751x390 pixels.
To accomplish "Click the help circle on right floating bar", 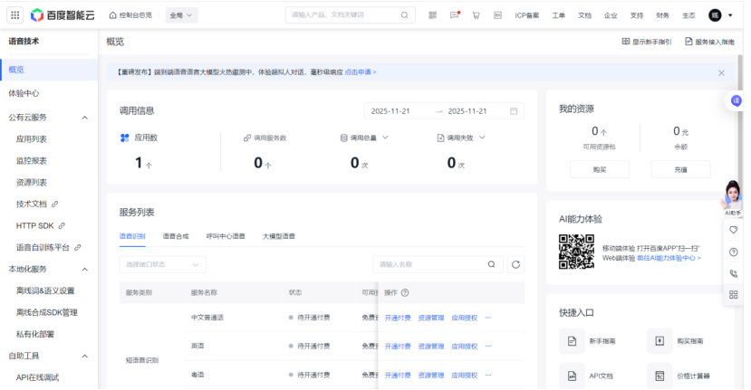I will pyautogui.click(x=733, y=252).
